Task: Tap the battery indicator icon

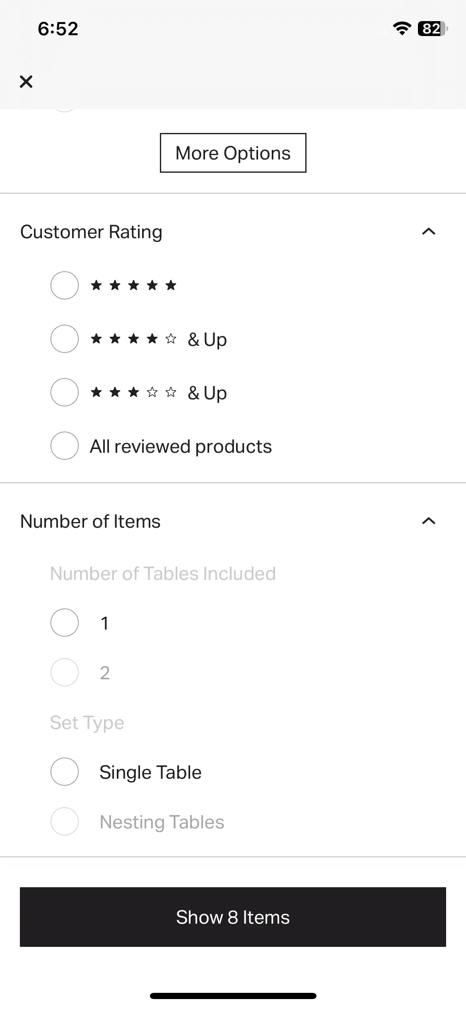Action: point(433,29)
